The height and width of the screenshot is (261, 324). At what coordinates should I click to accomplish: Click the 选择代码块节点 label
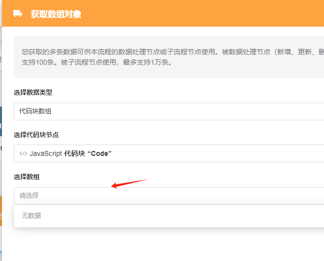36,135
